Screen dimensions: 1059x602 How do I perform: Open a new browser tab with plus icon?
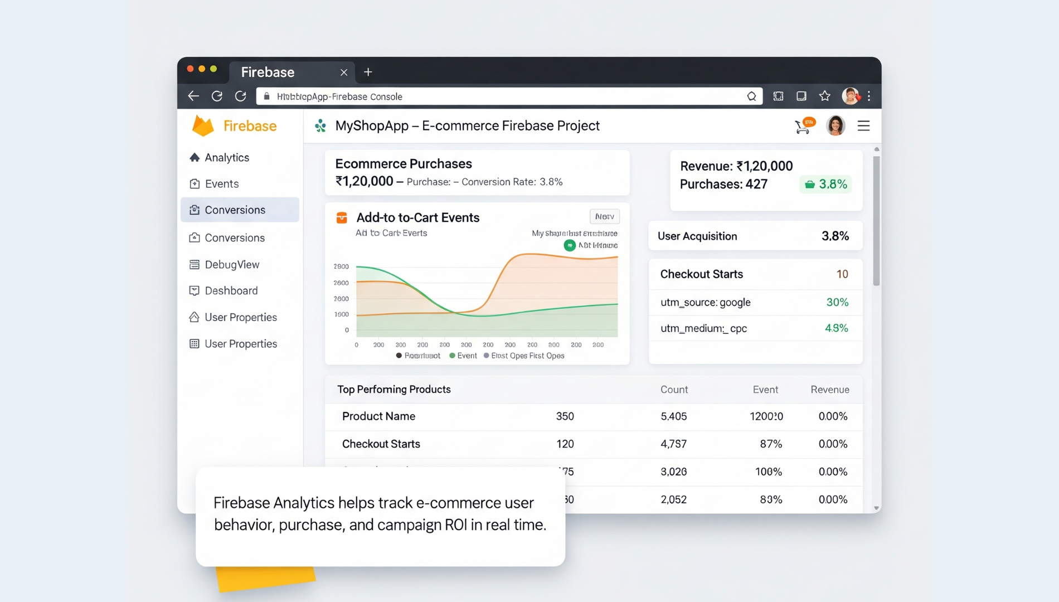(x=368, y=72)
